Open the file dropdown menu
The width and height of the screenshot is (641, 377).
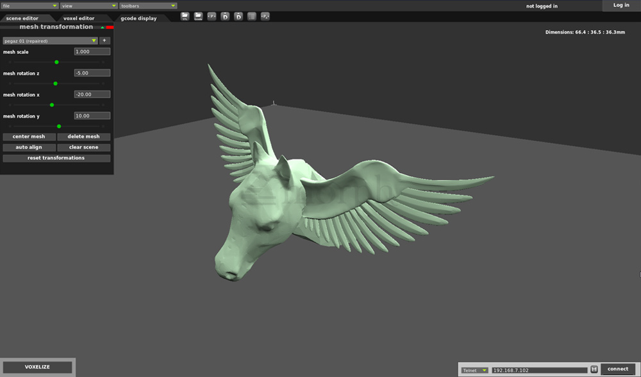(x=29, y=6)
